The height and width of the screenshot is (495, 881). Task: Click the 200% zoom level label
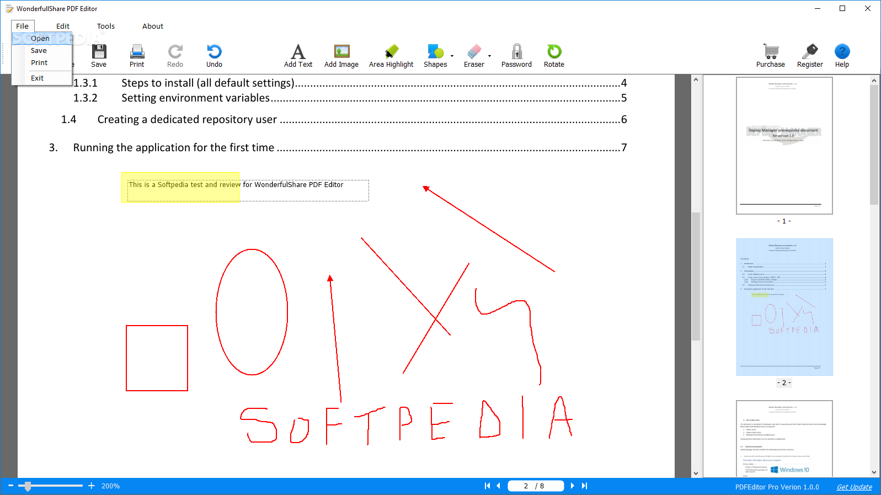coord(110,486)
